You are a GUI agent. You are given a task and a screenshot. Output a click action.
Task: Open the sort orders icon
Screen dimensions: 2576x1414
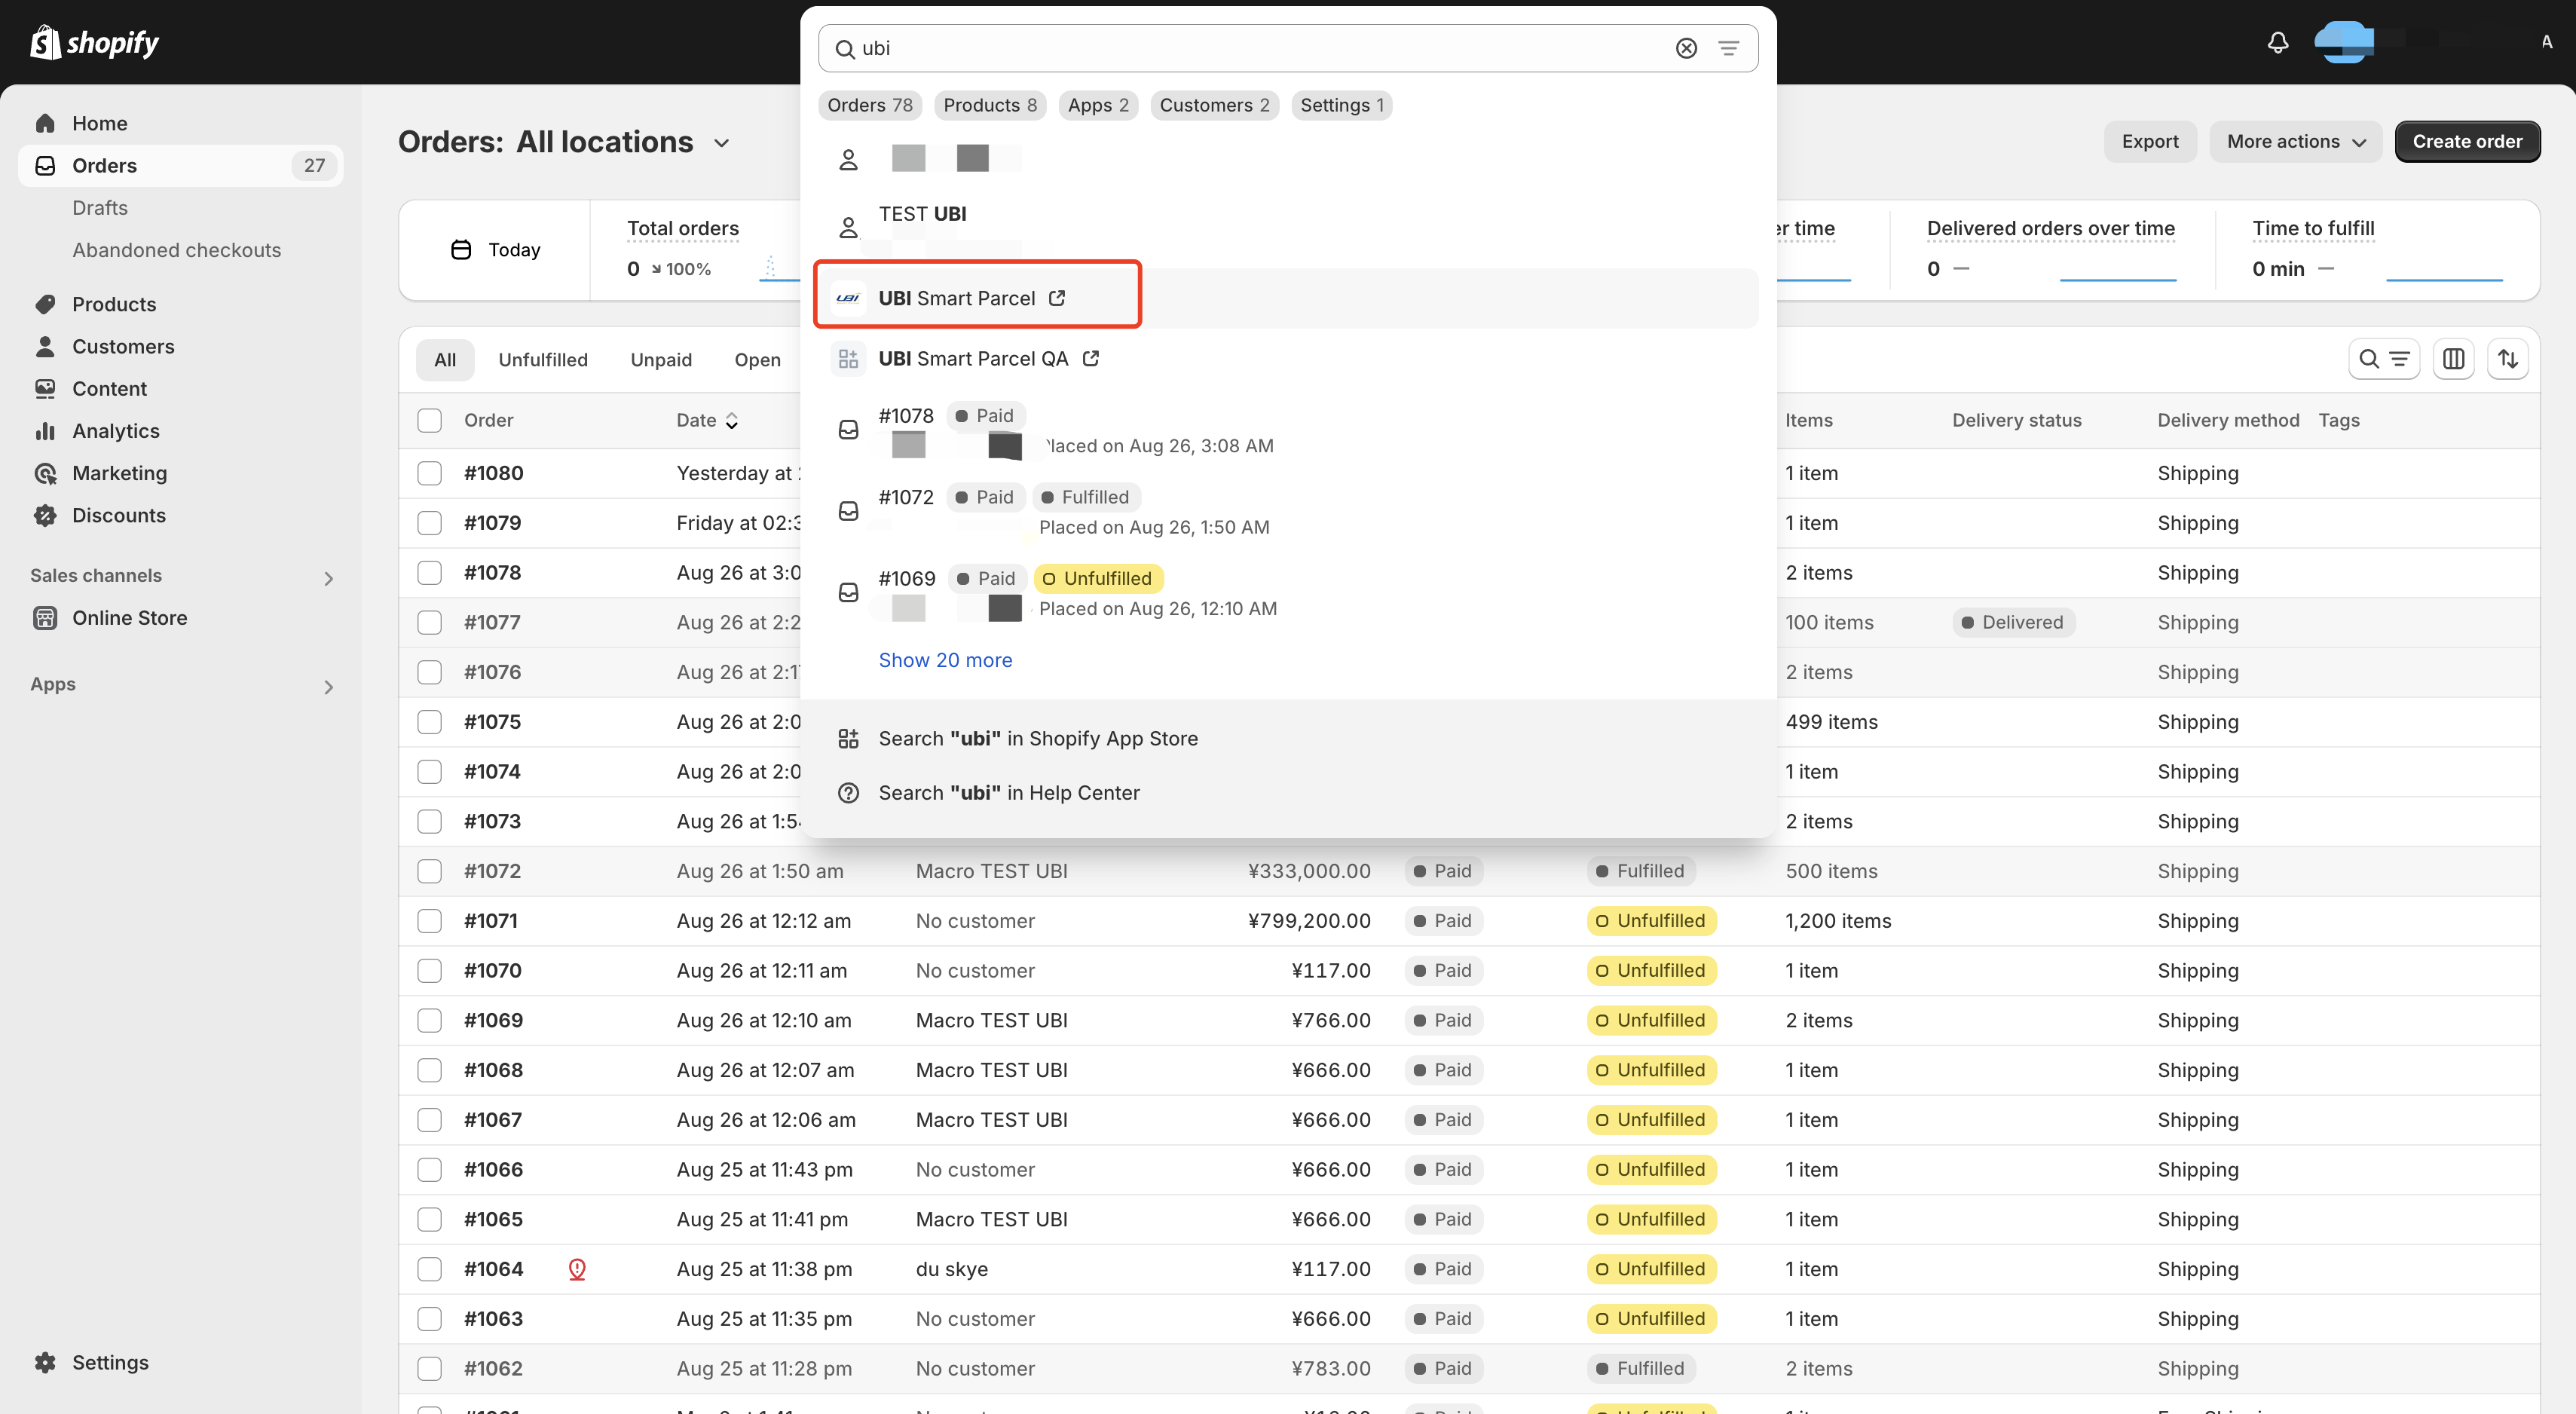2508,359
